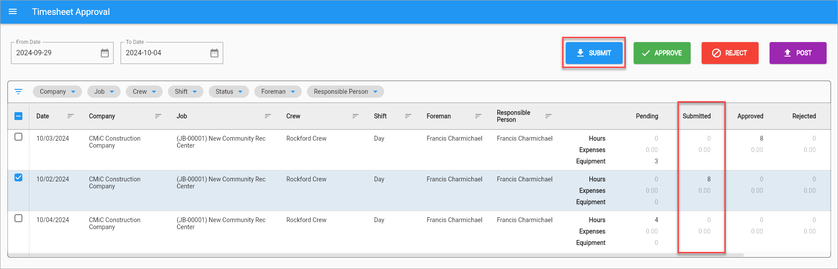
Task: Sort by the Company column icon
Action: click(158, 116)
